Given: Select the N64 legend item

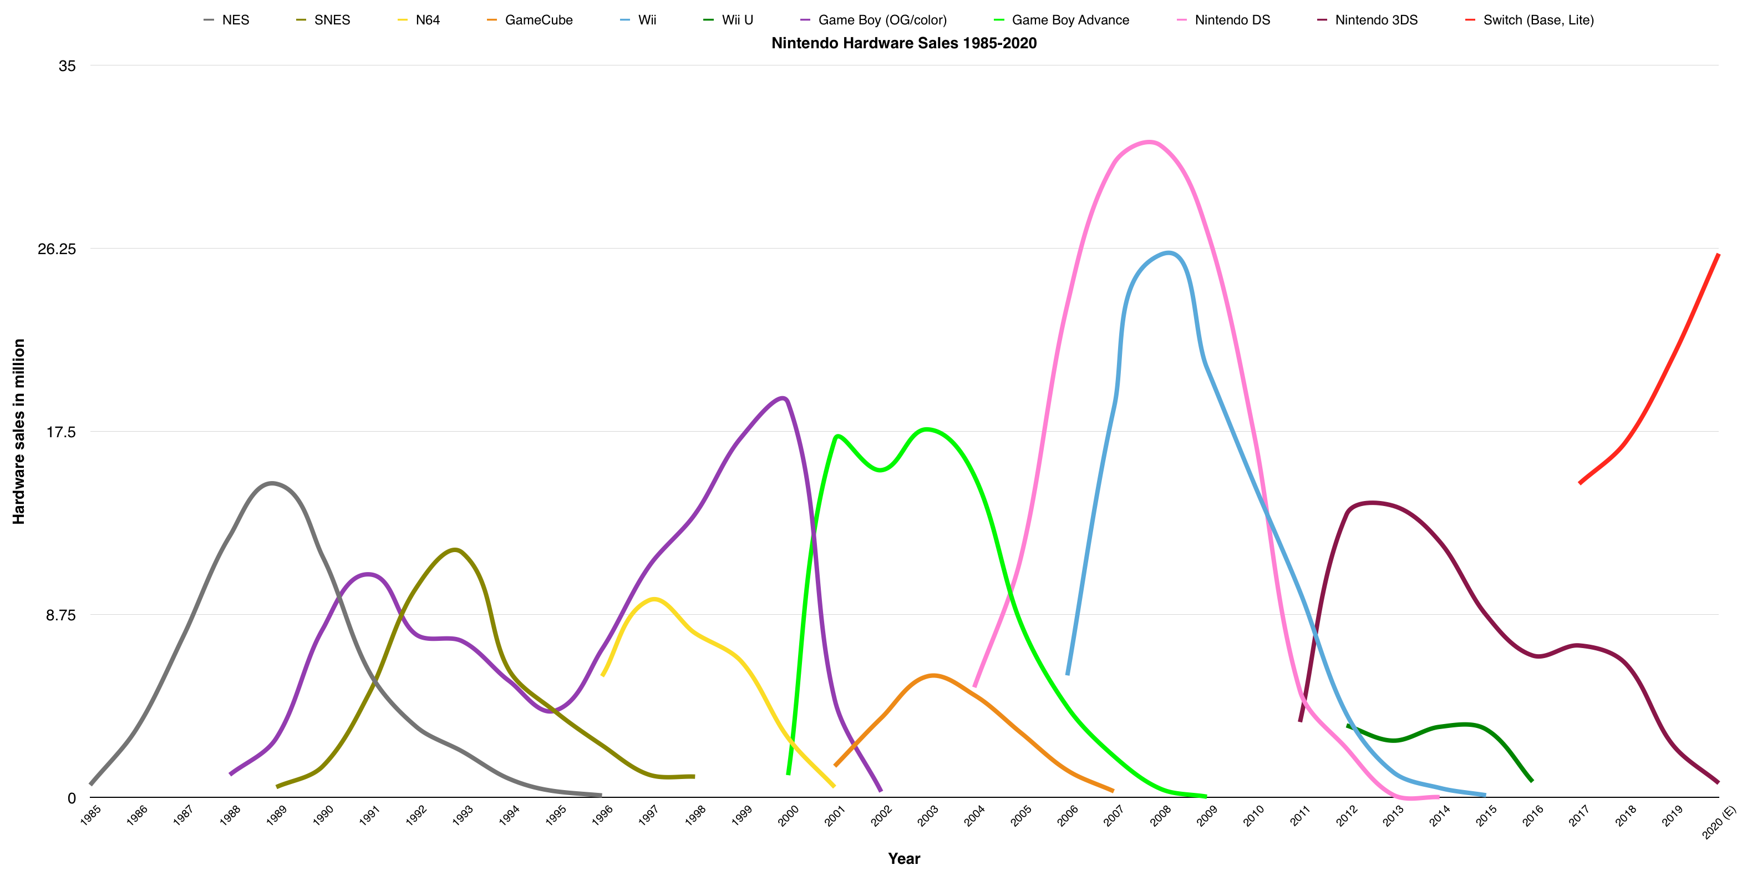Looking at the screenshot, I should click(427, 19).
